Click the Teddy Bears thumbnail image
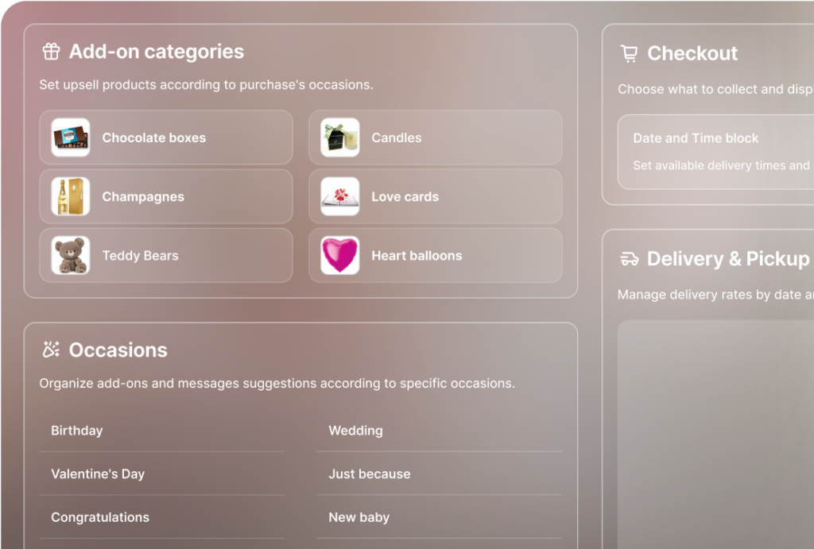 click(71, 256)
